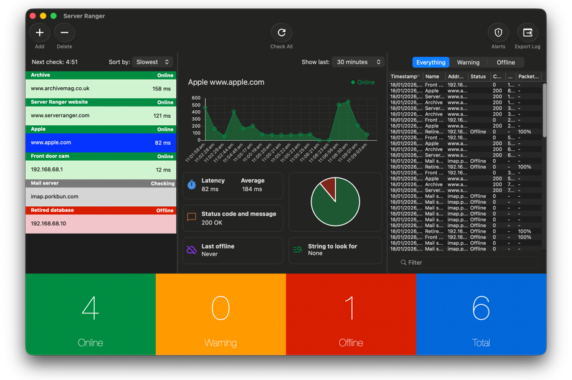This screenshot has width=572, height=380.
Task: Switch to the Warning log tab
Action: click(468, 62)
